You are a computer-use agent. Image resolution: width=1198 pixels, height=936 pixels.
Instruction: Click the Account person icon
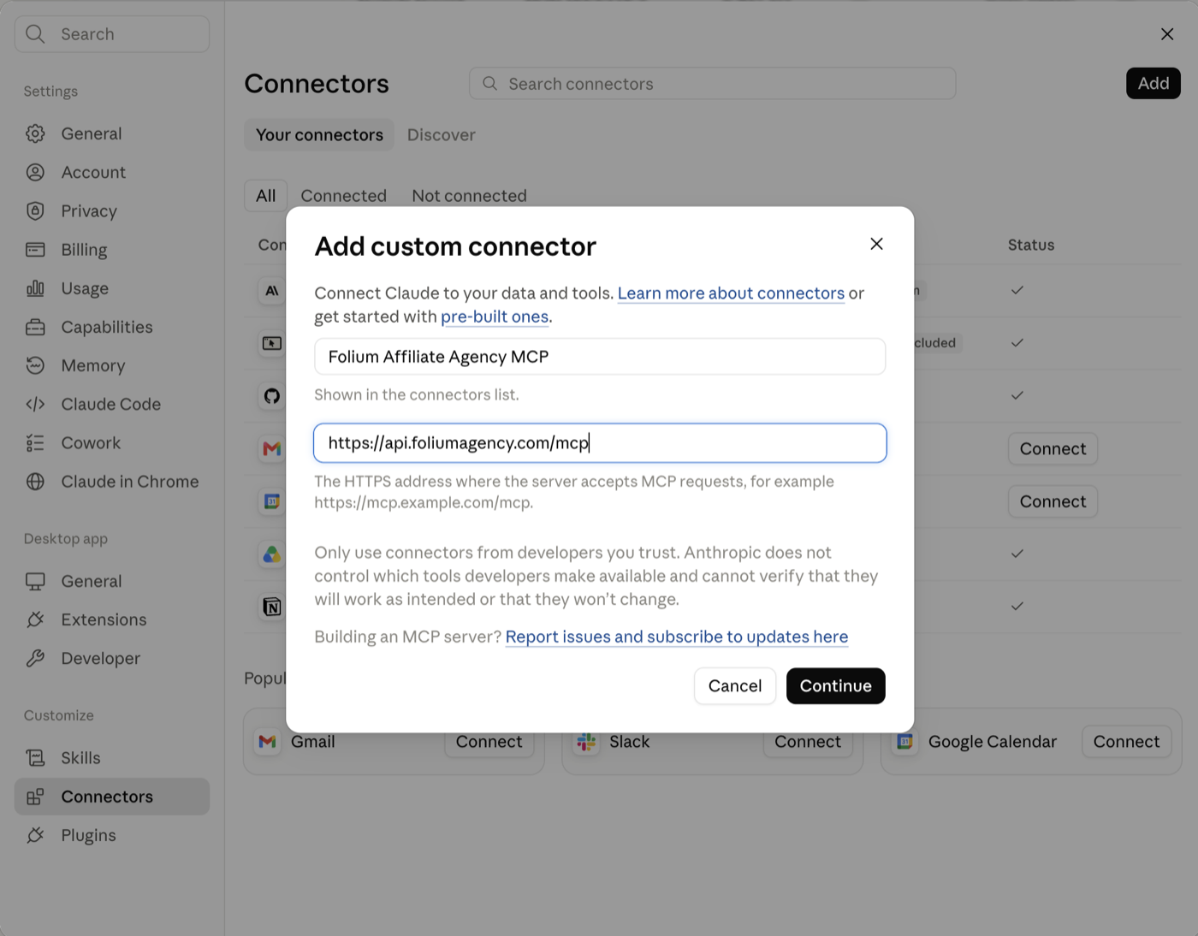coord(35,172)
